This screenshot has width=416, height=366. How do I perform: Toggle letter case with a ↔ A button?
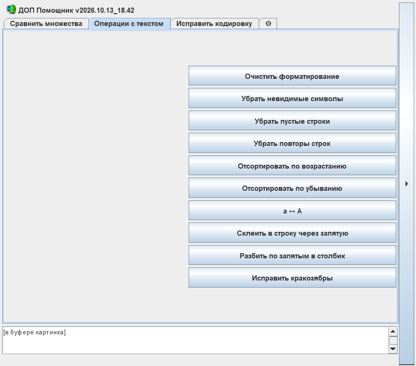click(292, 211)
